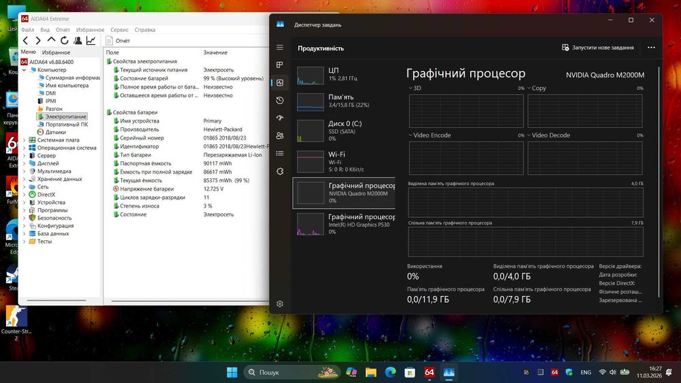Expand Операционная система tree node

24,148
